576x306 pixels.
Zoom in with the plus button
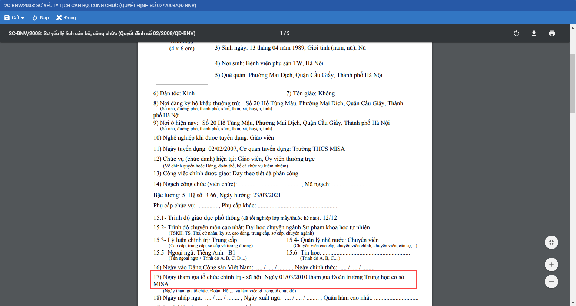coord(552,265)
